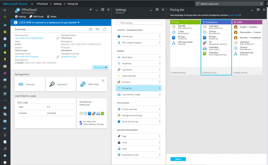This screenshot has height=165, width=268.
Task: Click ITProCloud in the breadcrumb
Action: click(42, 4)
